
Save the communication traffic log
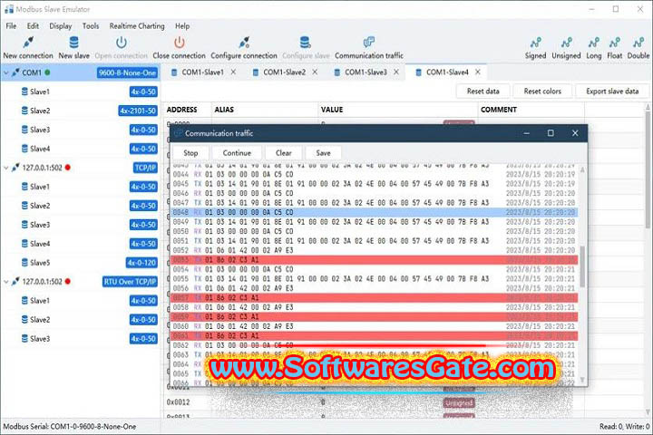[x=323, y=153]
